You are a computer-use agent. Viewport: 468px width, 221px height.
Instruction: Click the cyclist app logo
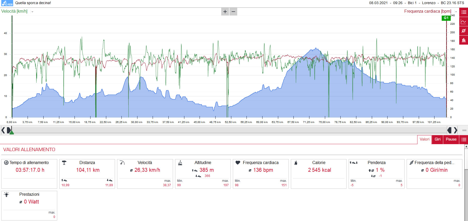(x=7, y=3)
